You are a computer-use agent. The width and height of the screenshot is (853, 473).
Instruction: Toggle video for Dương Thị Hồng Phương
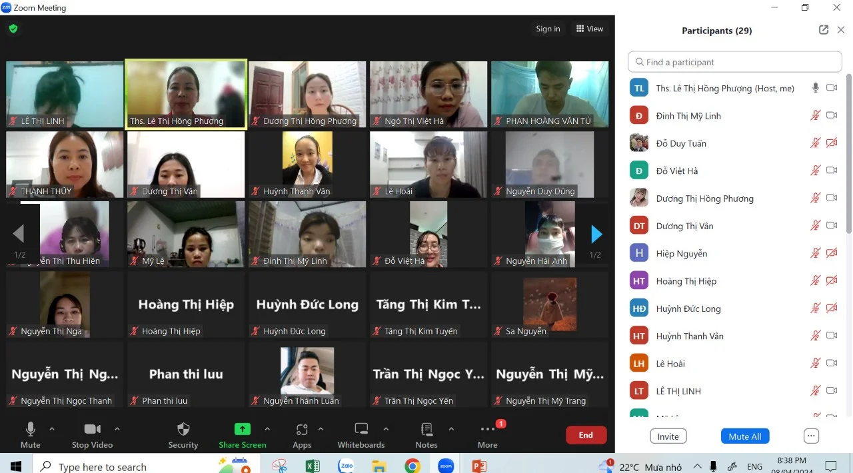[831, 198]
